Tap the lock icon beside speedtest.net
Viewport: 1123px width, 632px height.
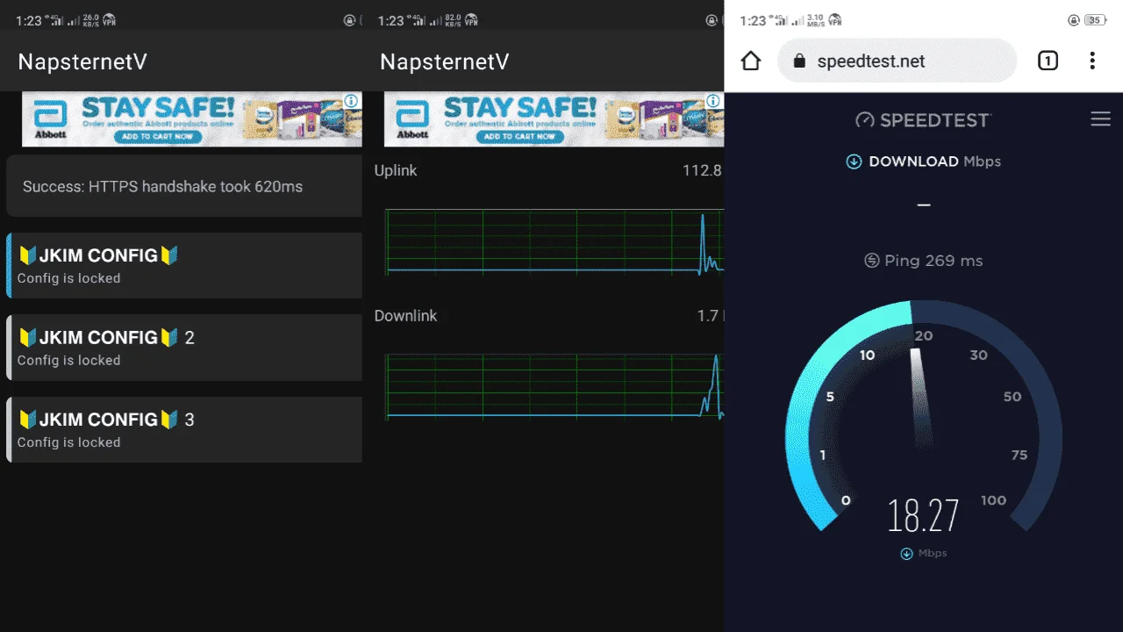(798, 61)
